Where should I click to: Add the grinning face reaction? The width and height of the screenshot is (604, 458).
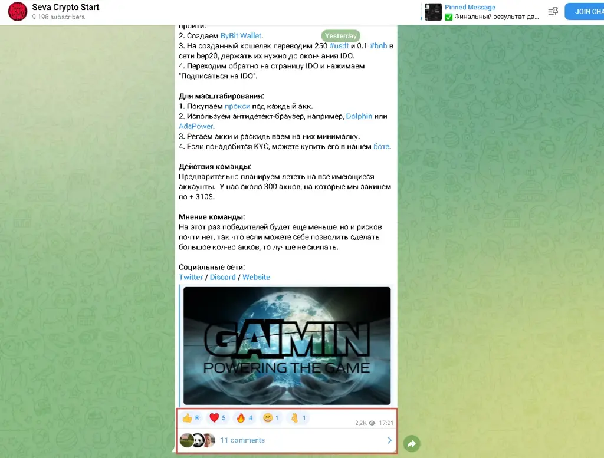(x=271, y=418)
